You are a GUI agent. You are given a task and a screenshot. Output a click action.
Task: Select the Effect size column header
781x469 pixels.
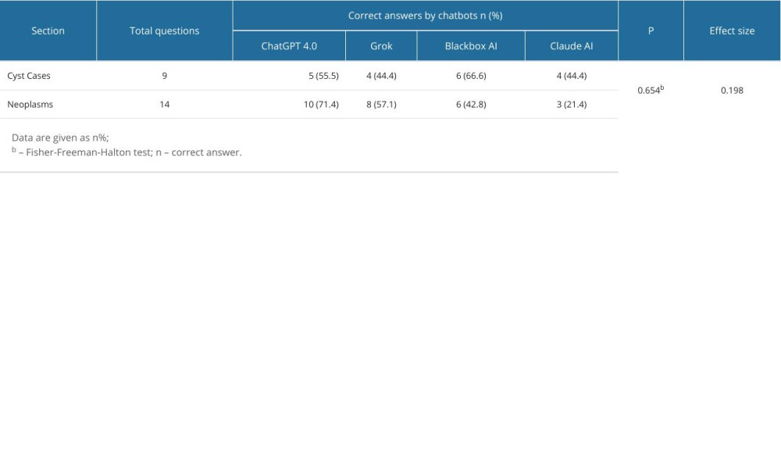(x=732, y=31)
